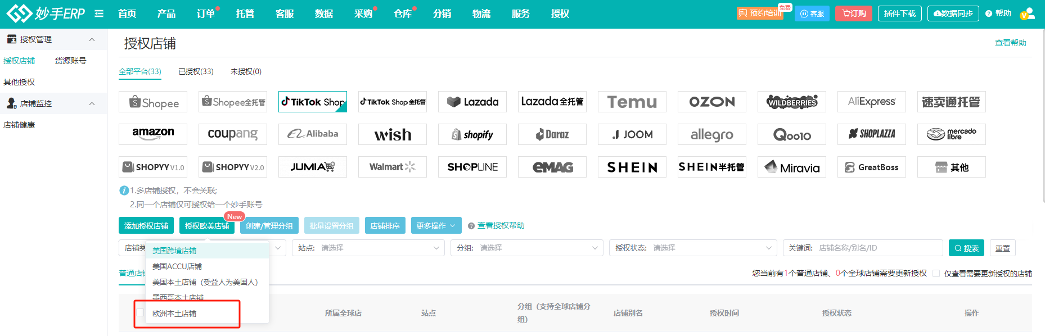
Task: Choose 美国本土店铺 (受益人为美国人) option
Action: pos(207,282)
